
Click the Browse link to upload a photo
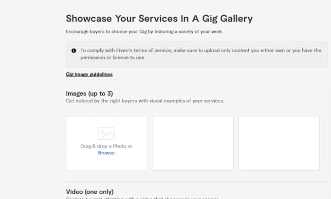(x=107, y=153)
